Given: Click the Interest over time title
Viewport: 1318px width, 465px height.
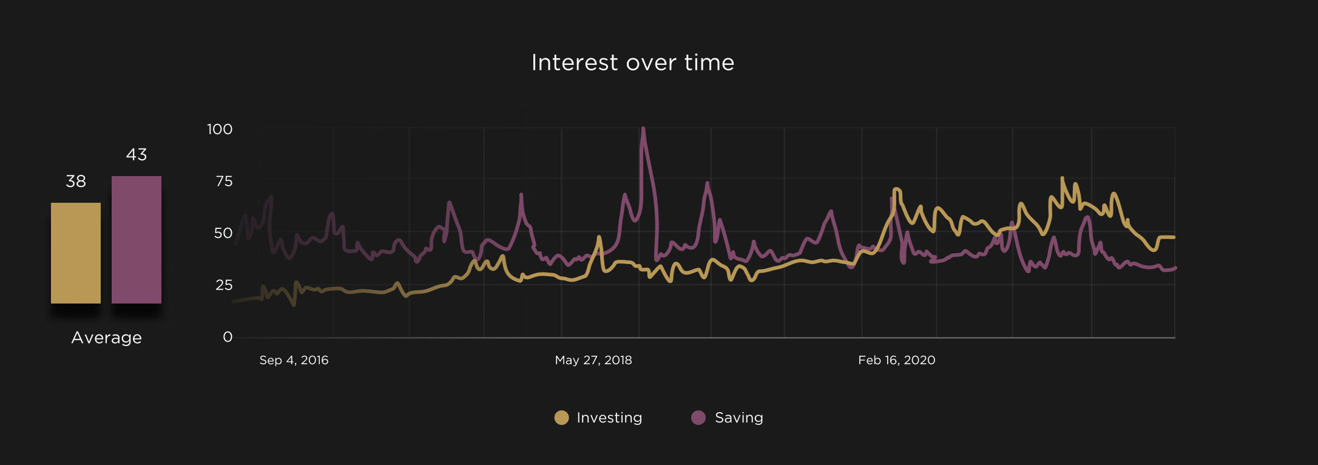Looking at the screenshot, I should coord(633,63).
